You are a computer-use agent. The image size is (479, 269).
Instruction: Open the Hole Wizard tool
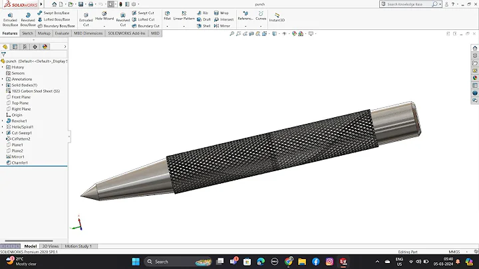click(x=104, y=16)
